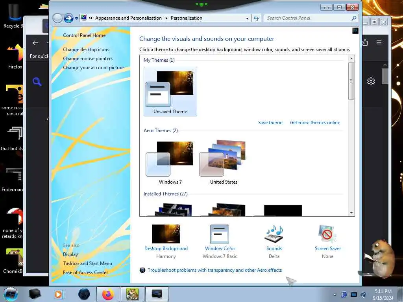Open Sounds settings icon

pyautogui.click(x=274, y=234)
